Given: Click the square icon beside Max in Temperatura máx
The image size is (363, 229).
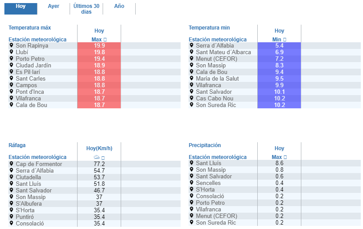Looking at the screenshot, I should coord(105,40).
